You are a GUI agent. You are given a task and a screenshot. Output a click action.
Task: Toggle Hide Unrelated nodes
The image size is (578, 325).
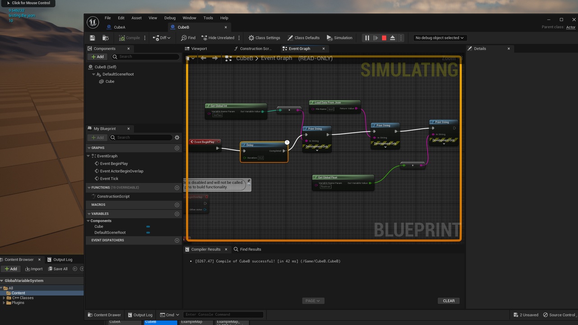[x=218, y=38]
